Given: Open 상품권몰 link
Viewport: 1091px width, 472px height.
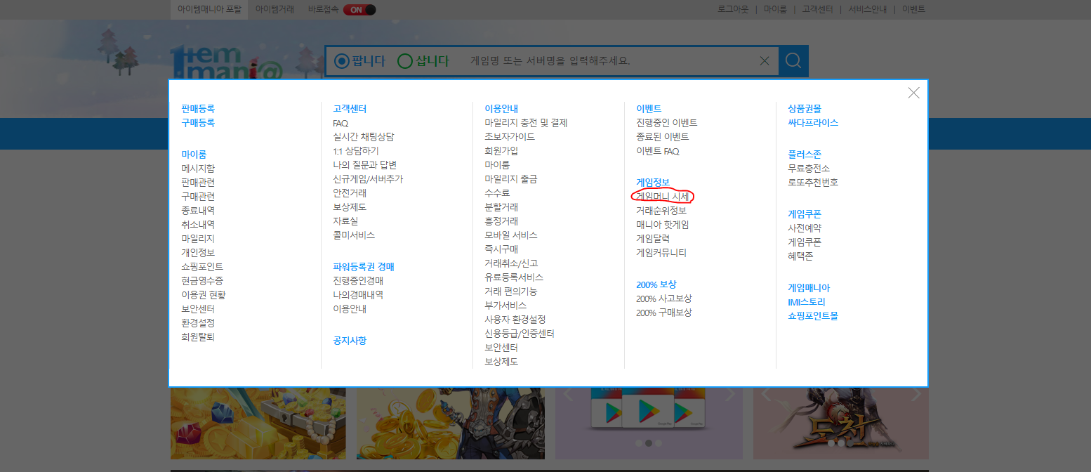Looking at the screenshot, I should pyautogui.click(x=805, y=109).
